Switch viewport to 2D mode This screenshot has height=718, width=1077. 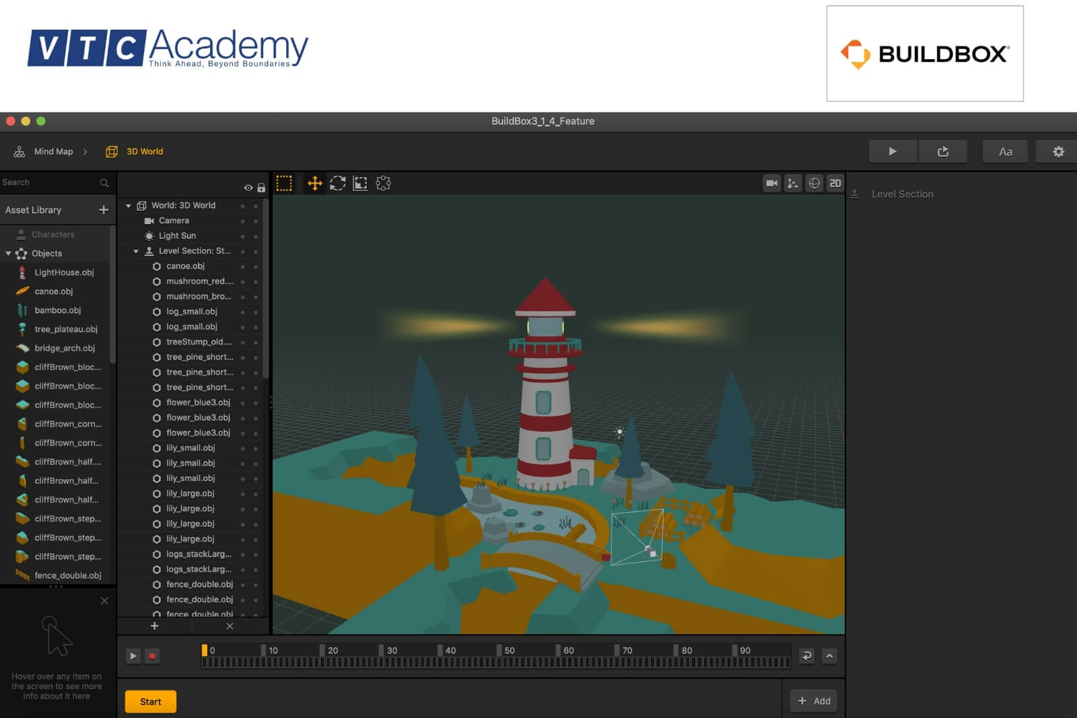click(835, 183)
